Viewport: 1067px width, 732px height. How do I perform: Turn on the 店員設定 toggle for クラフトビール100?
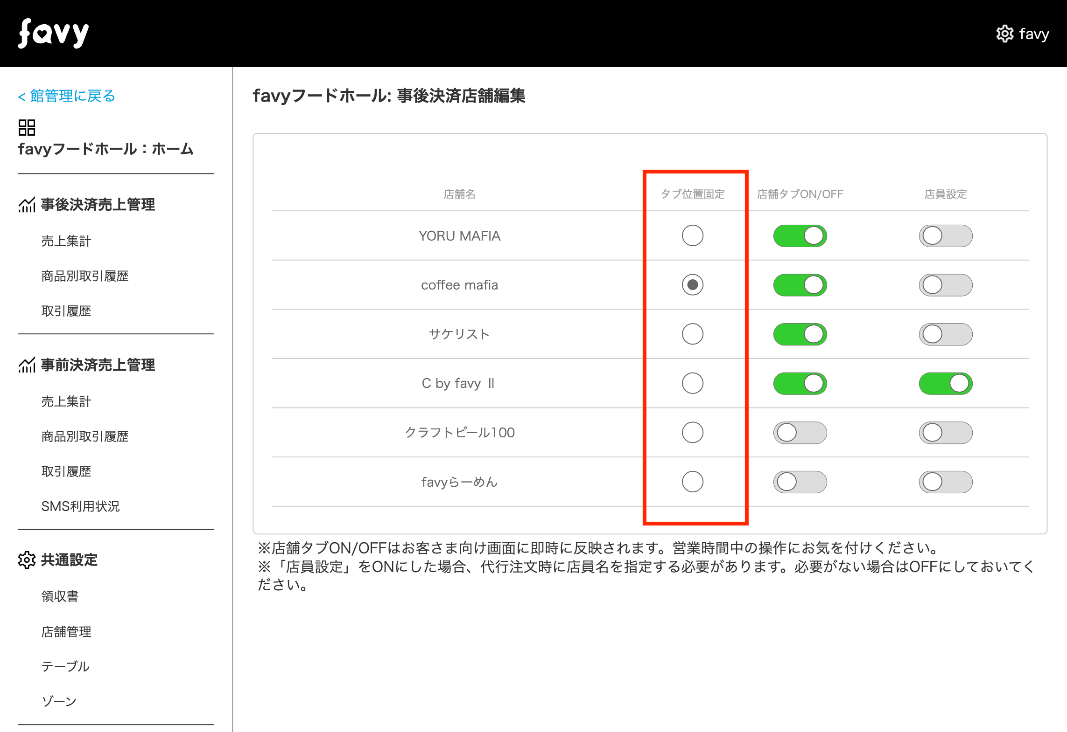pos(946,432)
